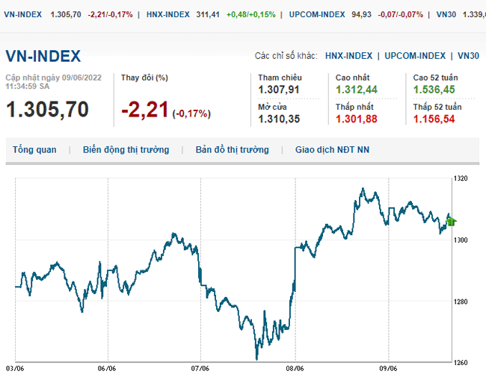Image resolution: width=486 pixels, height=383 pixels.
Task: Pick the 08/06 date on chart axis
Action: [x=295, y=368]
